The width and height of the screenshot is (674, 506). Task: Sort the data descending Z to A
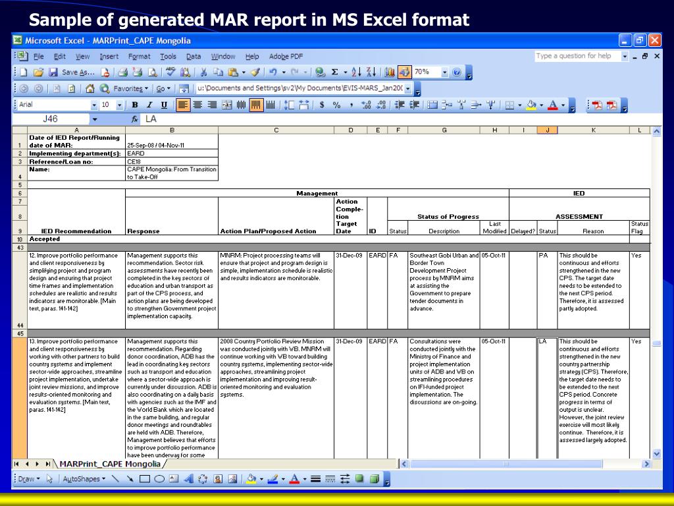tap(371, 72)
